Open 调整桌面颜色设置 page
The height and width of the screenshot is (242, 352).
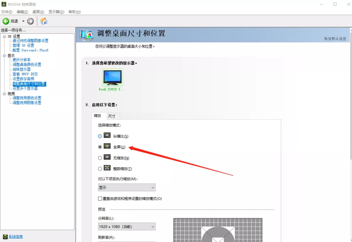(27, 65)
